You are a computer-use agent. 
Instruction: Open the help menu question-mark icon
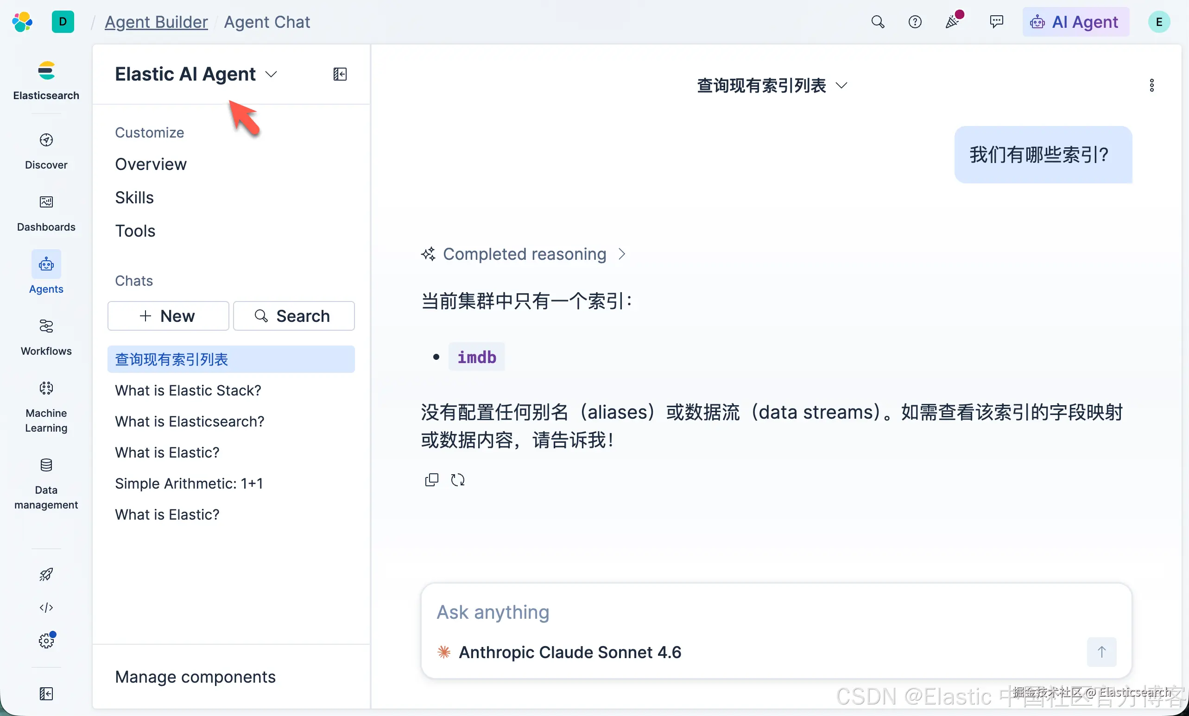point(915,22)
